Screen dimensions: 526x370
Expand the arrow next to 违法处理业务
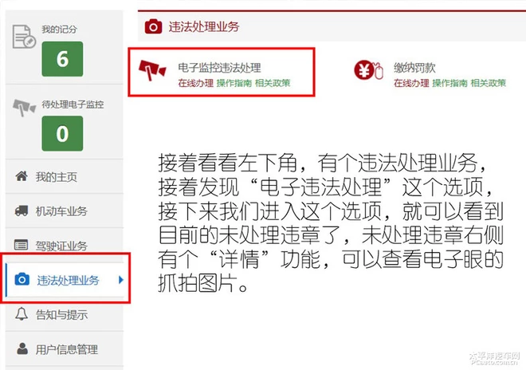tap(121, 279)
